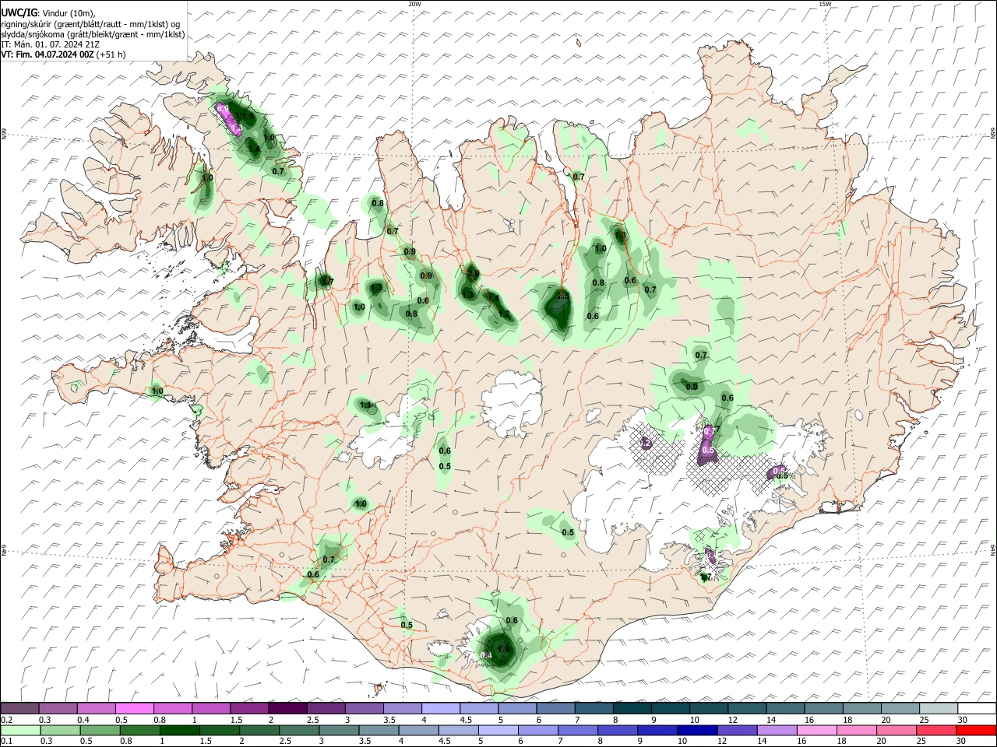Screen dimensions: 997x747
Task: Pick the dark purple 2 swatch, upper legend row
Action: [x=287, y=708]
